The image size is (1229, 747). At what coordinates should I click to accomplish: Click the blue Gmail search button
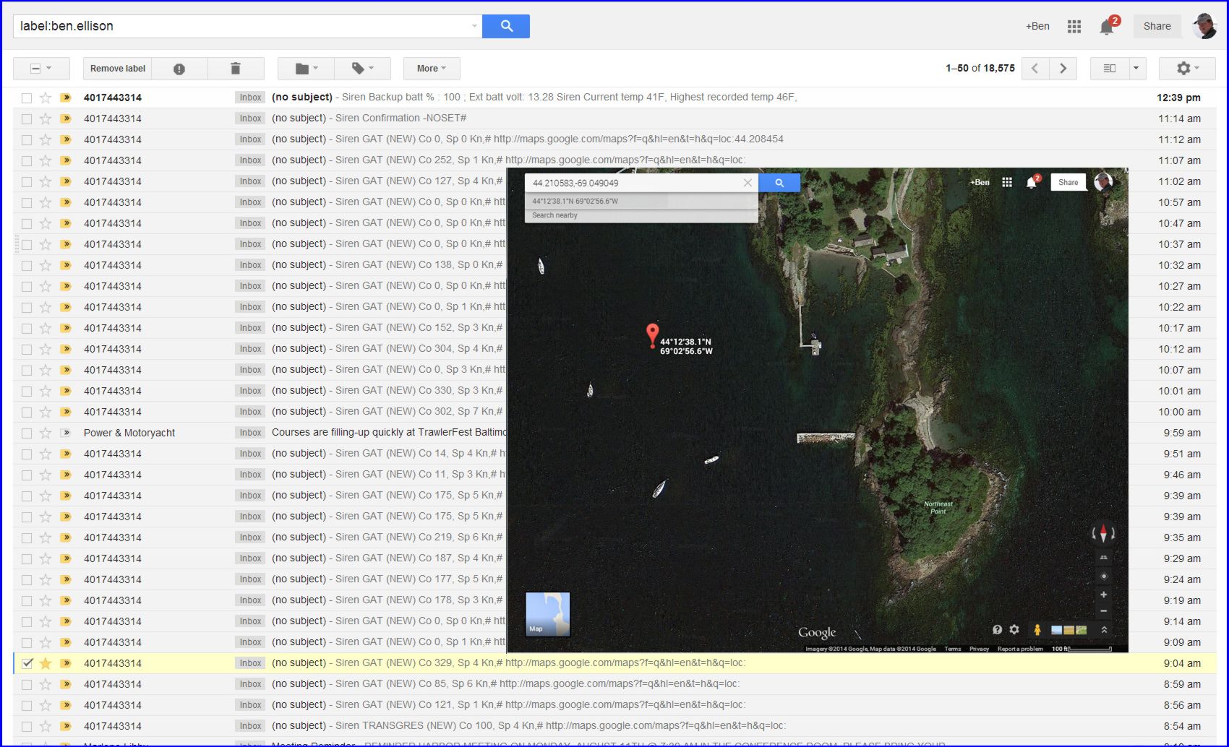point(505,26)
